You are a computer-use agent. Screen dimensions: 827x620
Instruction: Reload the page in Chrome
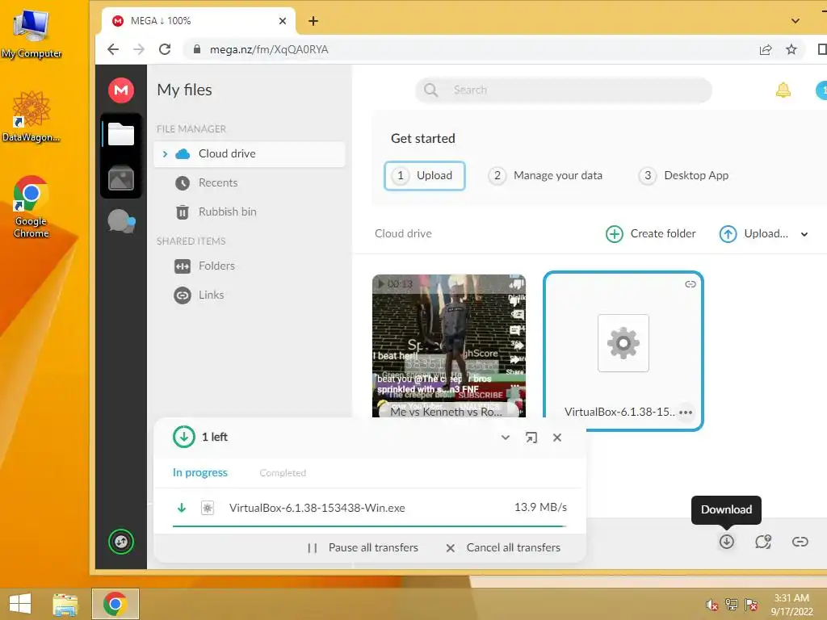[165, 49]
